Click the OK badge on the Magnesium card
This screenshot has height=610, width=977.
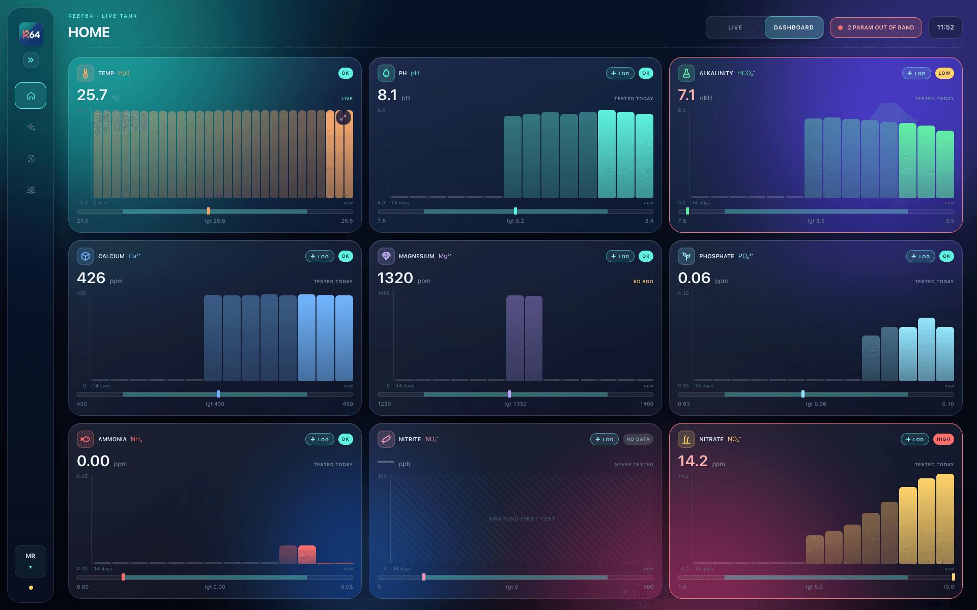click(646, 256)
